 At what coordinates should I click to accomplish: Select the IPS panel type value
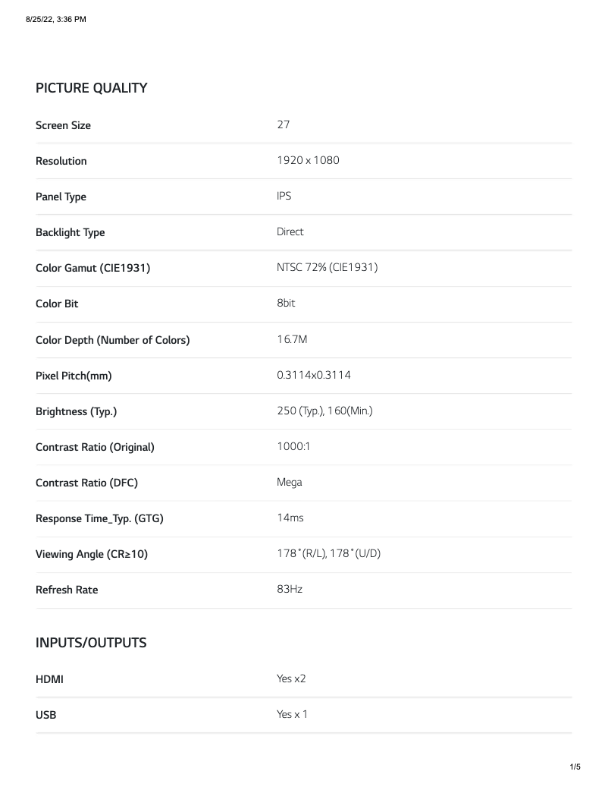coord(284,196)
